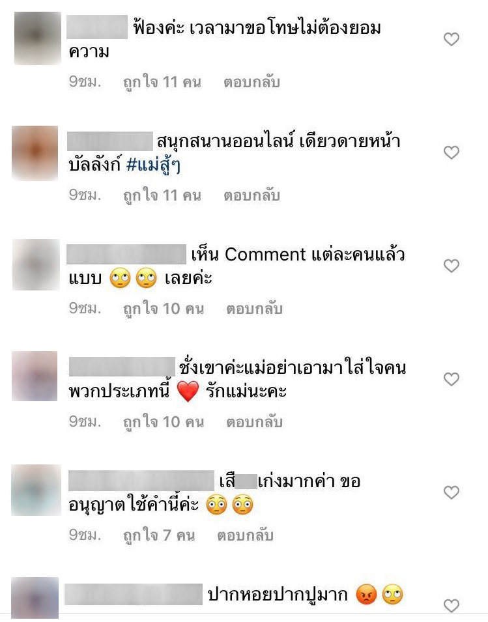The image size is (488, 622).
Task: Reply to the เก่งมากค่า comment
Action: pyautogui.click(x=245, y=535)
